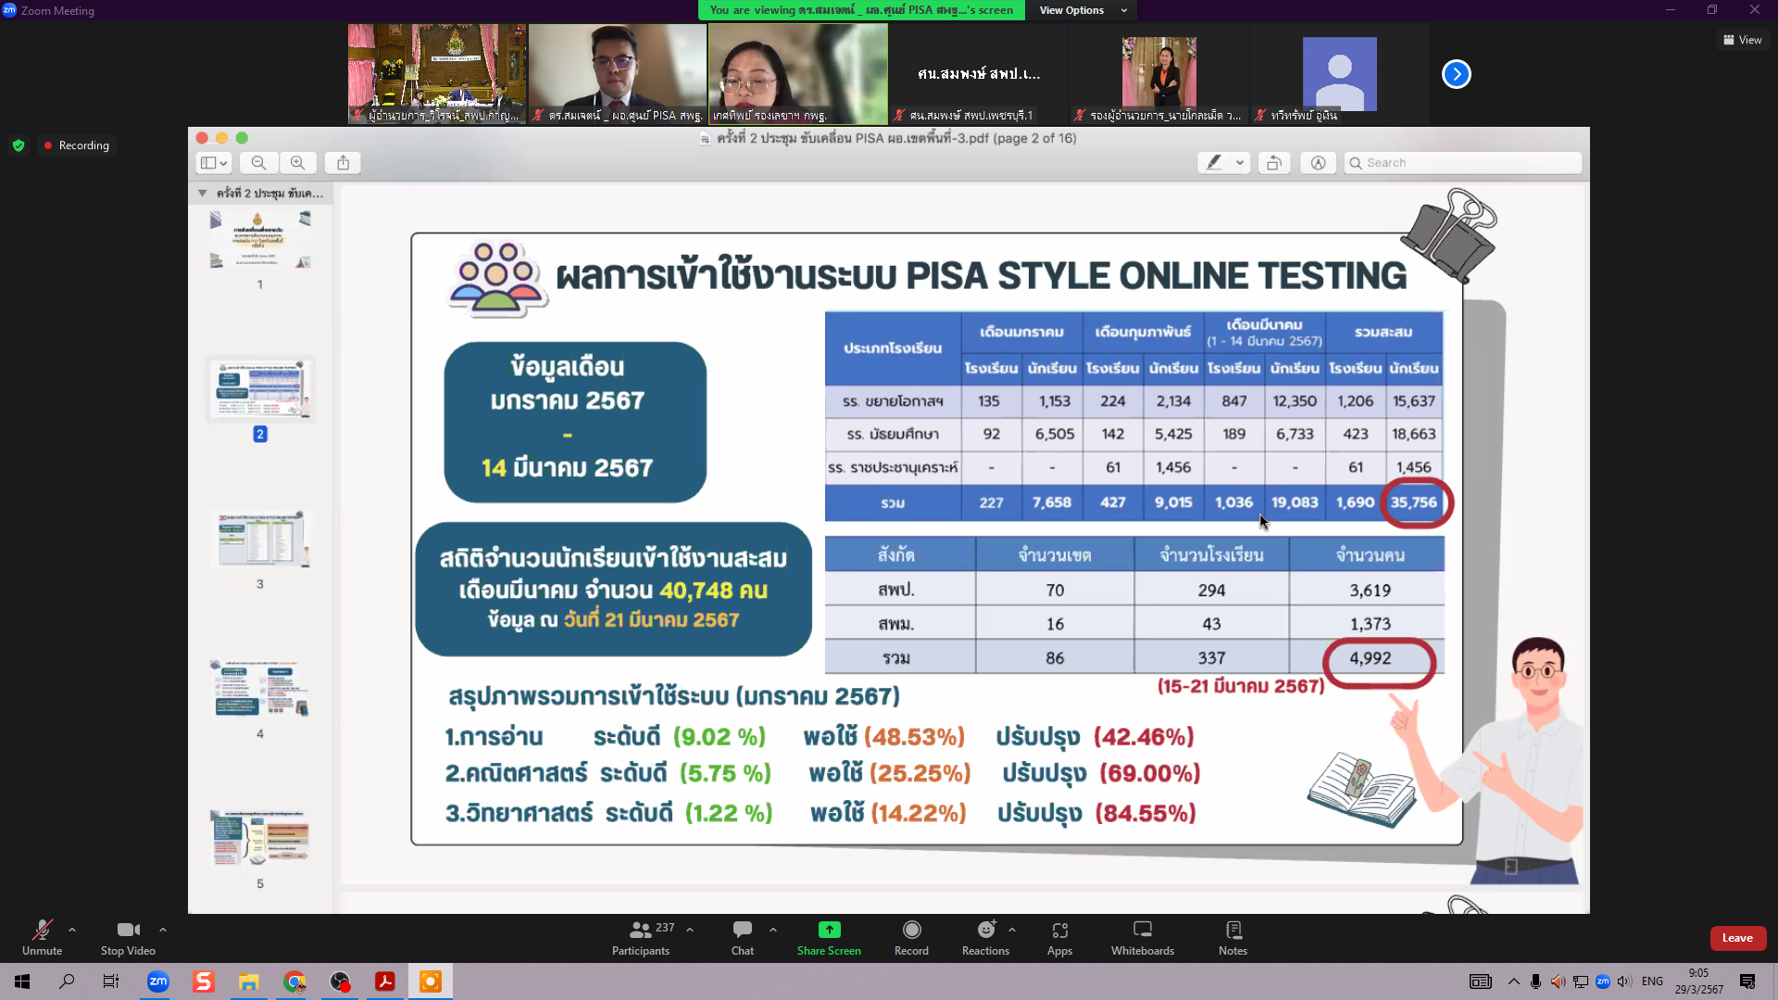Screen dimensions: 1778x1000
Task: Click the share icon in PDF toolbar
Action: point(343,163)
